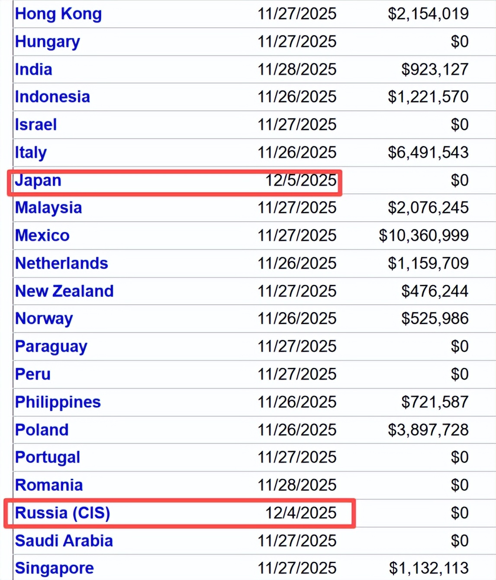Open the Mexico country link
This screenshot has width=496, height=580.
42,235
